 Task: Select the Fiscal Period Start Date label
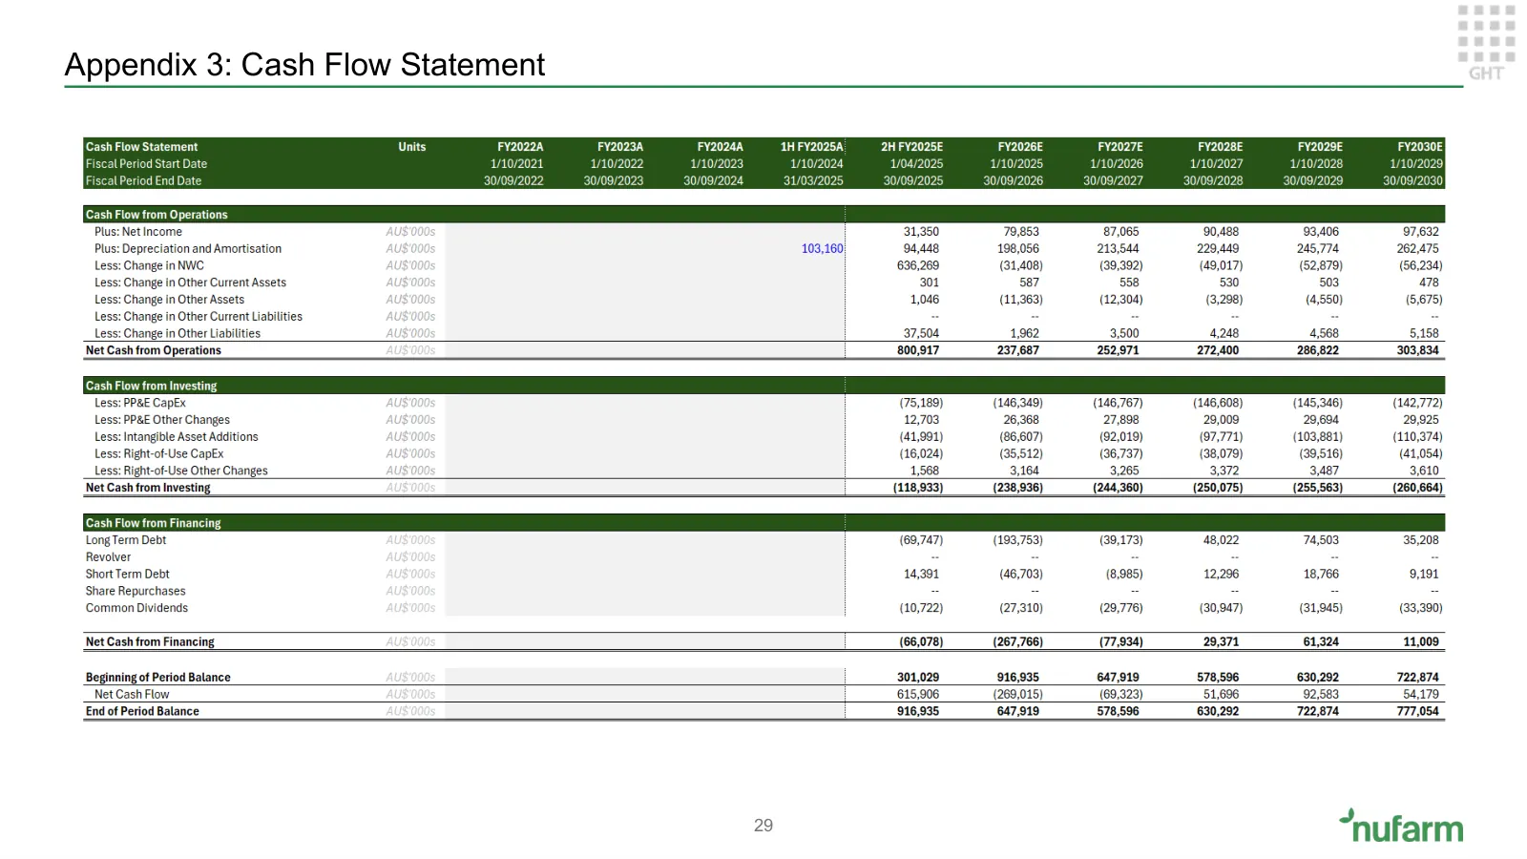point(146,164)
